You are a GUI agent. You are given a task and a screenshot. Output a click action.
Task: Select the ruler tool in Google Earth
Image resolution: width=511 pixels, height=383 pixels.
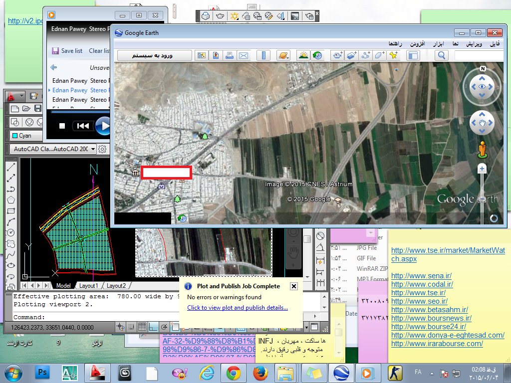263,55
